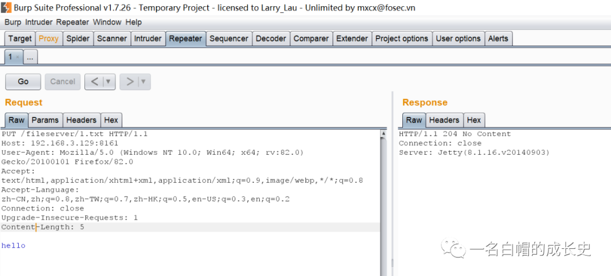
Task: Switch to the Response Headers tab
Action: 444,120
